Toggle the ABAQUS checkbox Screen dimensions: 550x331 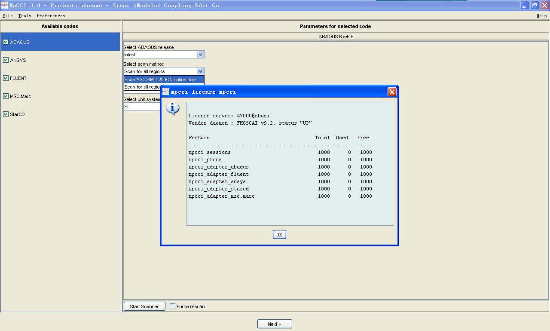[6, 42]
